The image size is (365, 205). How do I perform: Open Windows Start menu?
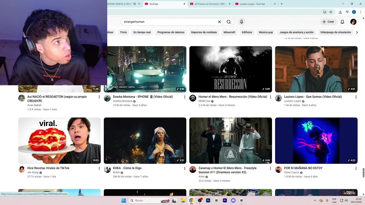click(x=123, y=200)
